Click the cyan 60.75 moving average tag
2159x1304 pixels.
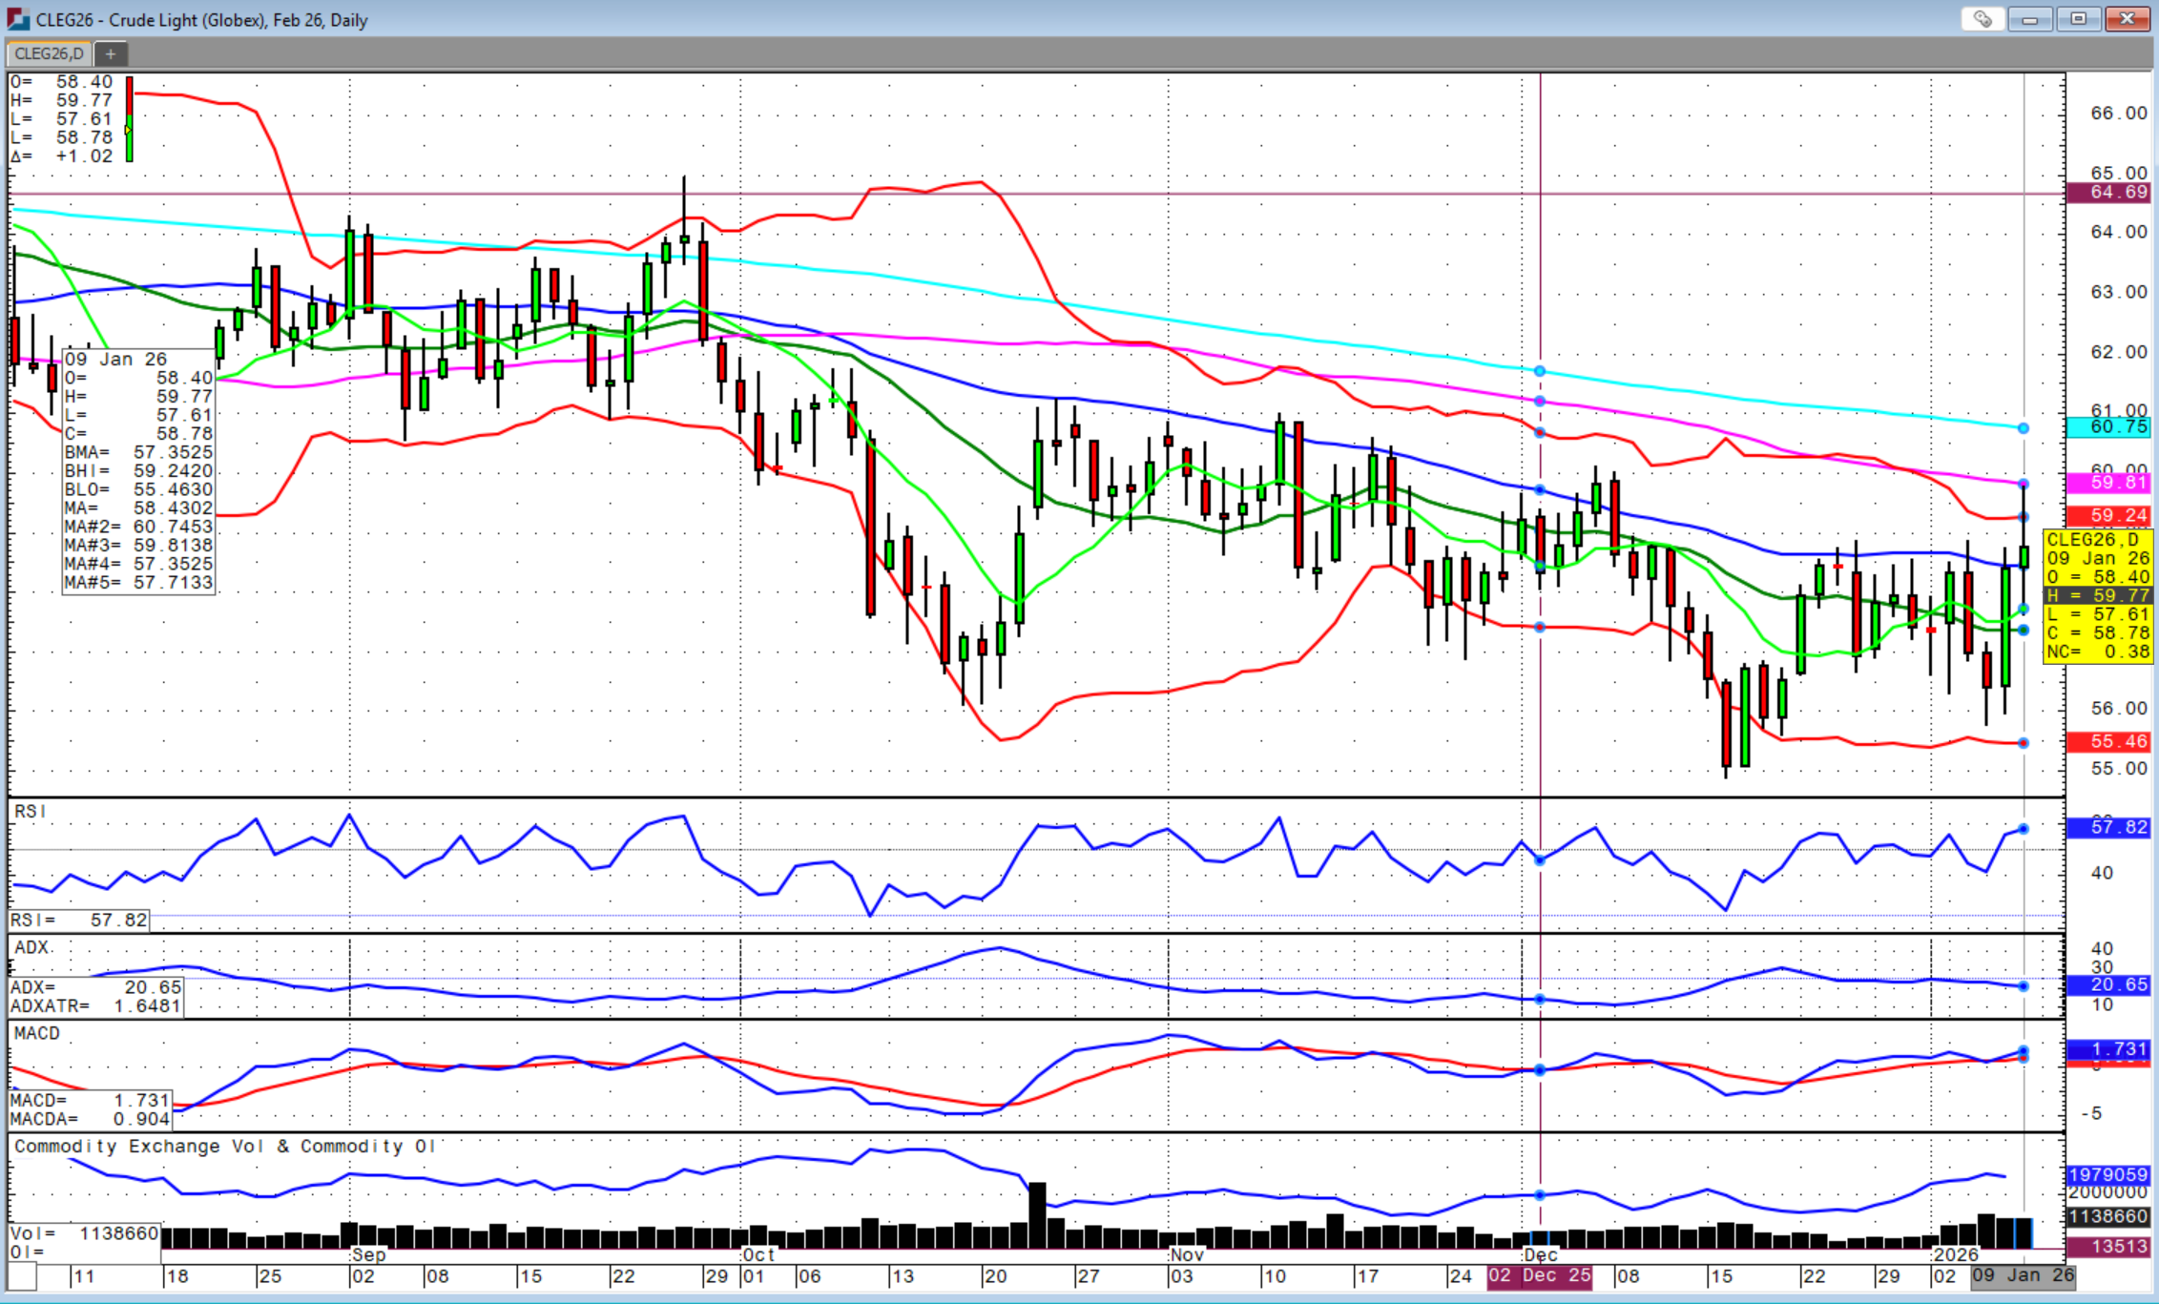(x=2110, y=427)
